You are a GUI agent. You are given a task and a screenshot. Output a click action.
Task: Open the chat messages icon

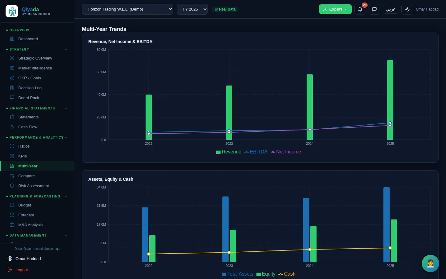click(x=374, y=9)
